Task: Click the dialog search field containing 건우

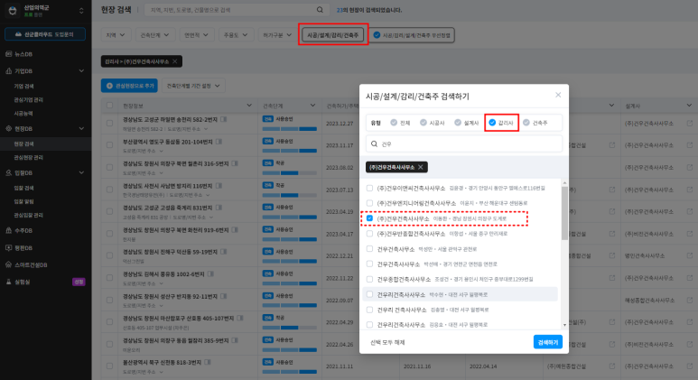Action: tap(464, 144)
